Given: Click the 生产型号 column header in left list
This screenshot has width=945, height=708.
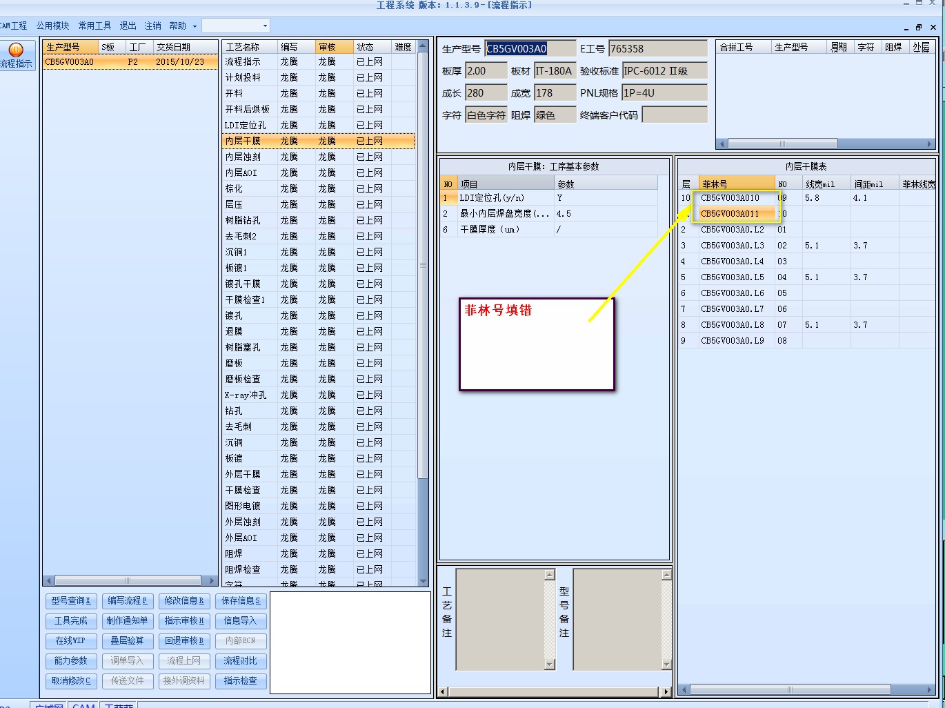Looking at the screenshot, I should coord(70,47).
